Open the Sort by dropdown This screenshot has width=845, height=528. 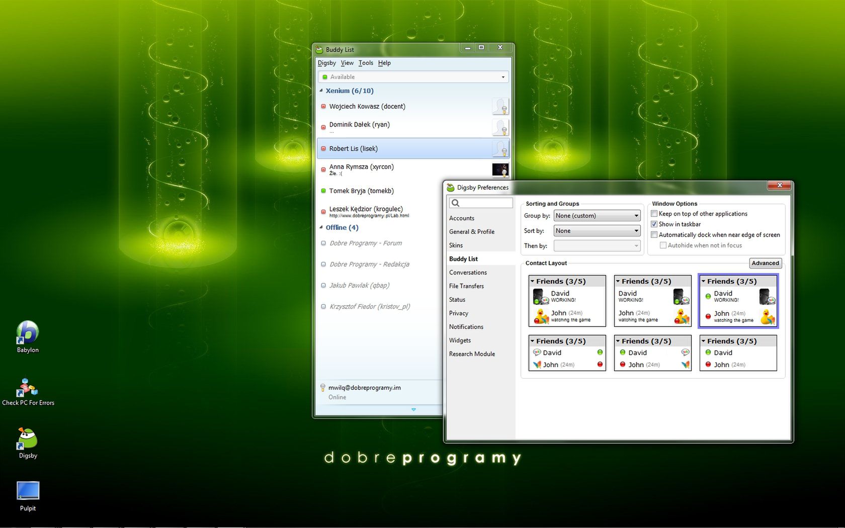click(x=597, y=231)
